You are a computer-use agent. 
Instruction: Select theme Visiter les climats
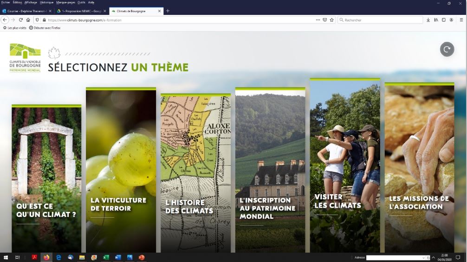coord(345,165)
